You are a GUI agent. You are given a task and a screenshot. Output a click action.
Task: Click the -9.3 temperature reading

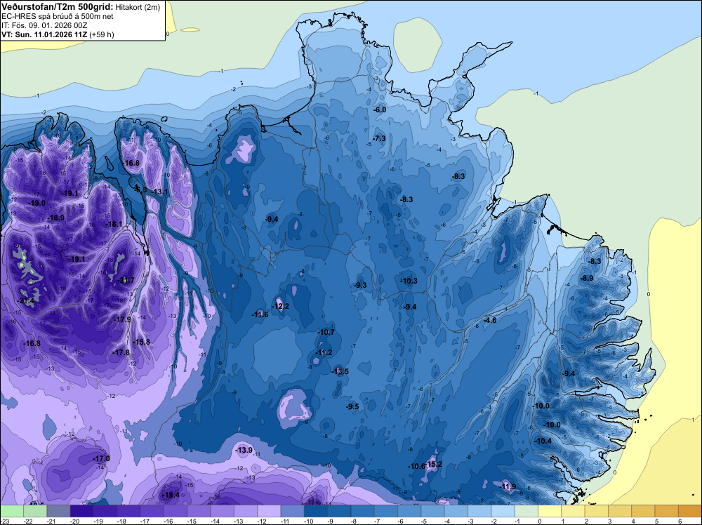pyautogui.click(x=360, y=285)
